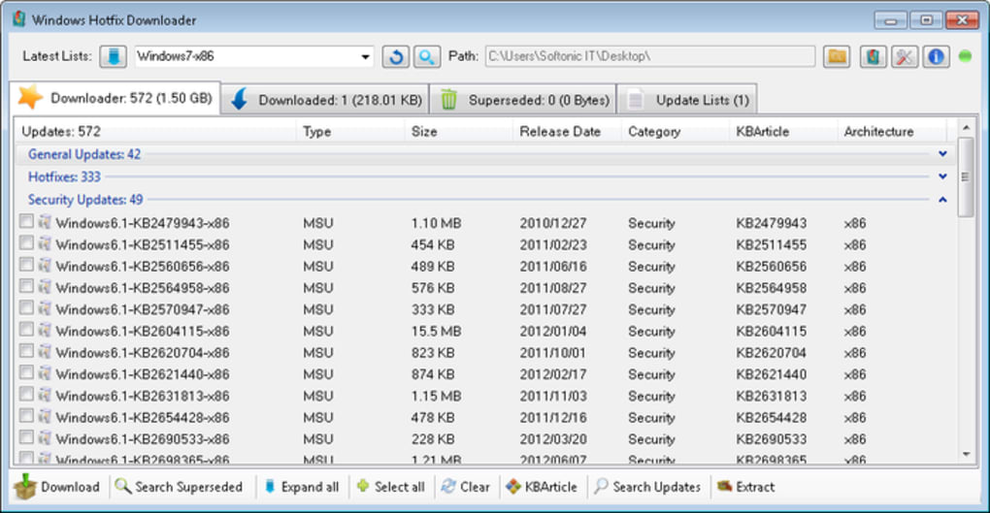The image size is (990, 513).
Task: Click the list scrollbar up arrow
Action: [x=966, y=127]
